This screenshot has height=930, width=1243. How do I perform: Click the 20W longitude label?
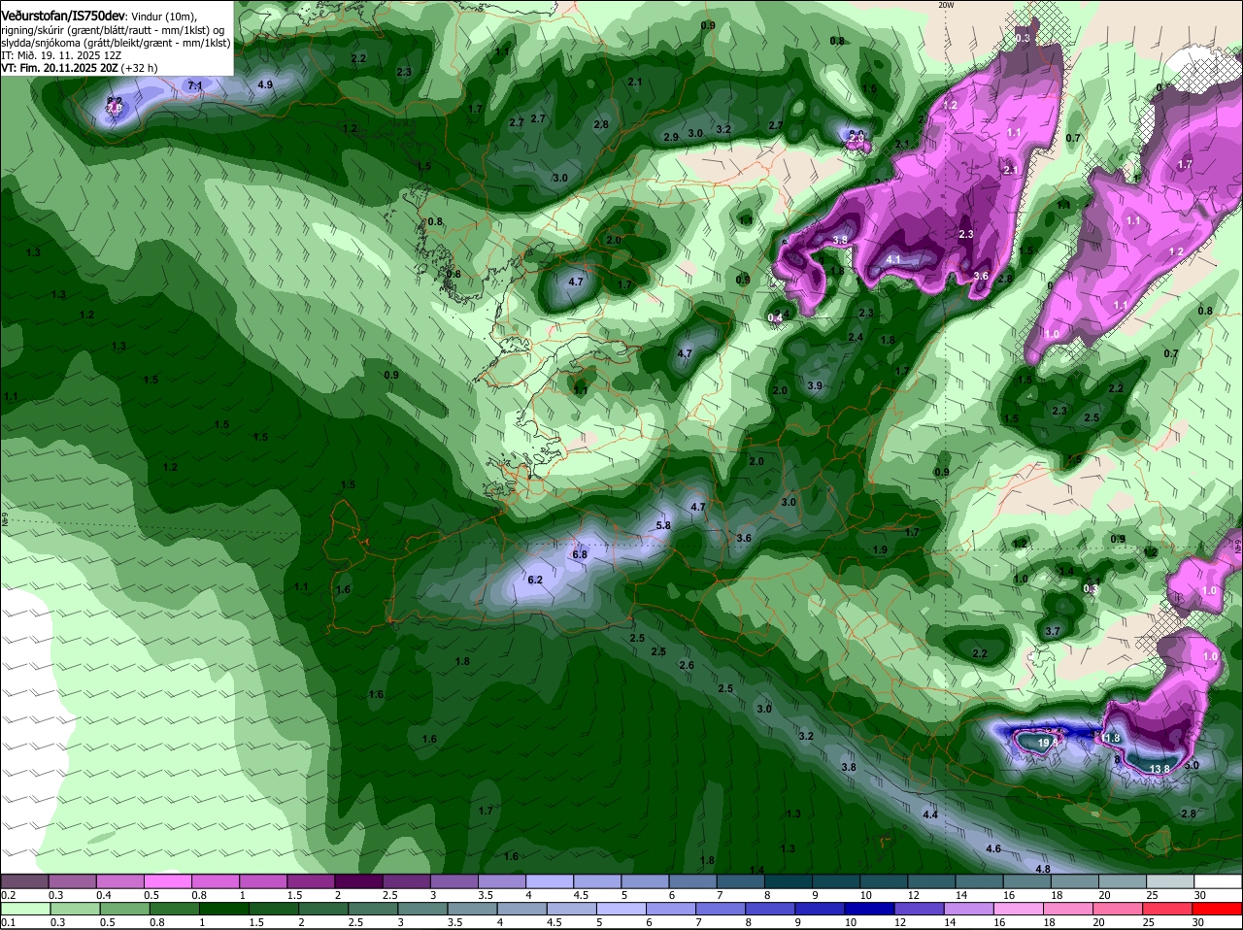coord(945,5)
